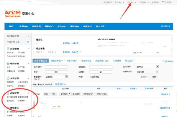The height and width of the screenshot is (117, 177).
Task: Collapse the 店铺管理 section chevron
Action: point(29,93)
